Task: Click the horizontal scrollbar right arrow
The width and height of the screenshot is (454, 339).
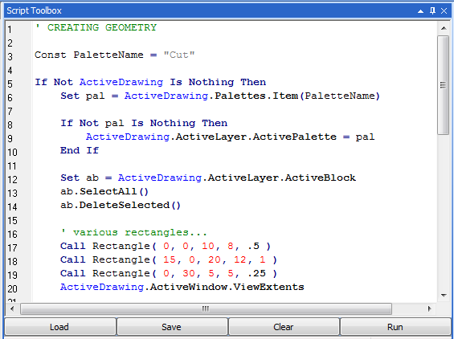Action: pos(429,308)
